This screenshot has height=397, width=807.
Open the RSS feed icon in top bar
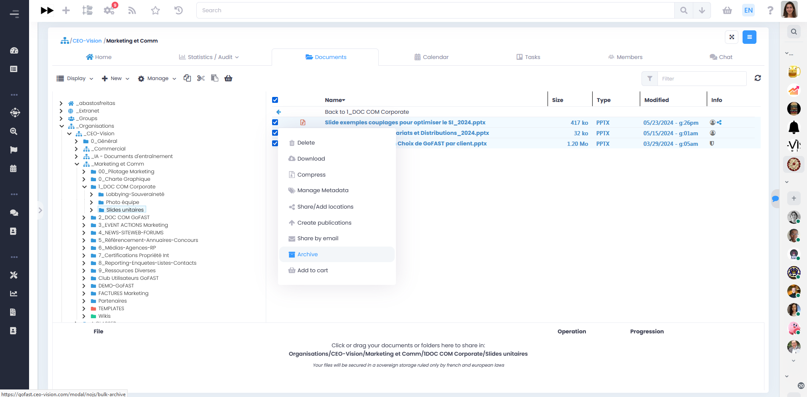pos(132,11)
